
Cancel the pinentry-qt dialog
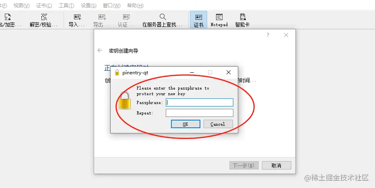point(218,124)
